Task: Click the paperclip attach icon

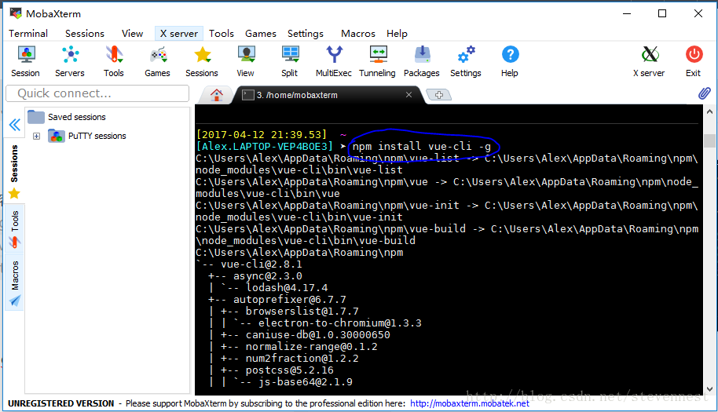Action: pyautogui.click(x=705, y=93)
